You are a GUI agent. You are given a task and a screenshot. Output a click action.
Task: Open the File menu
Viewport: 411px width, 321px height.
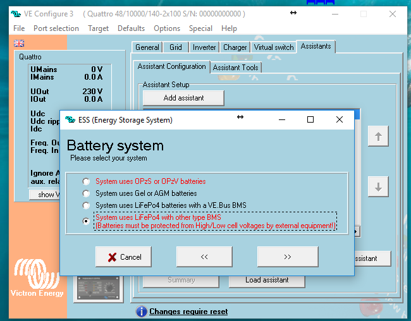pyautogui.click(x=19, y=28)
